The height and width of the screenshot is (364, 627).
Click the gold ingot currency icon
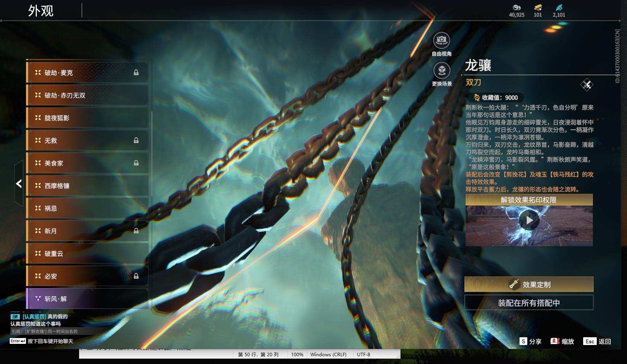(538, 7)
